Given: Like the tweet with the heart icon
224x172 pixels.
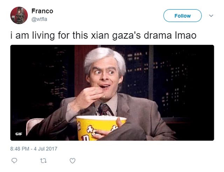Looking at the screenshot, I should coord(72,161).
